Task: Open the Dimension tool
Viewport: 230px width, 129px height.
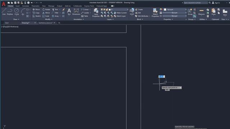Action: click(x=76, y=12)
